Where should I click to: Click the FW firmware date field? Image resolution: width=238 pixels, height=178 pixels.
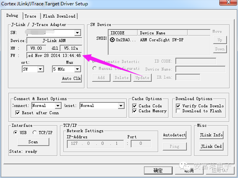click(54, 55)
